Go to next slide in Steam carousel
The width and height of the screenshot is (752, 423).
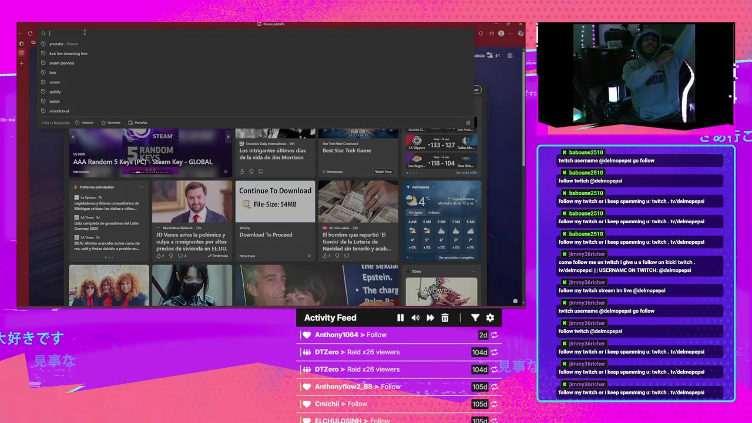[229, 136]
